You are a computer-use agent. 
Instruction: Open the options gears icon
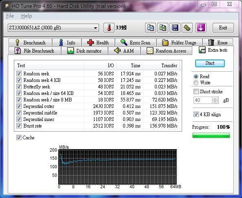187,28
